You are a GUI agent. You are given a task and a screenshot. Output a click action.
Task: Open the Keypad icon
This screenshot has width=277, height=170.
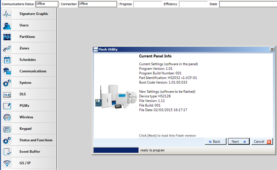[7, 129]
